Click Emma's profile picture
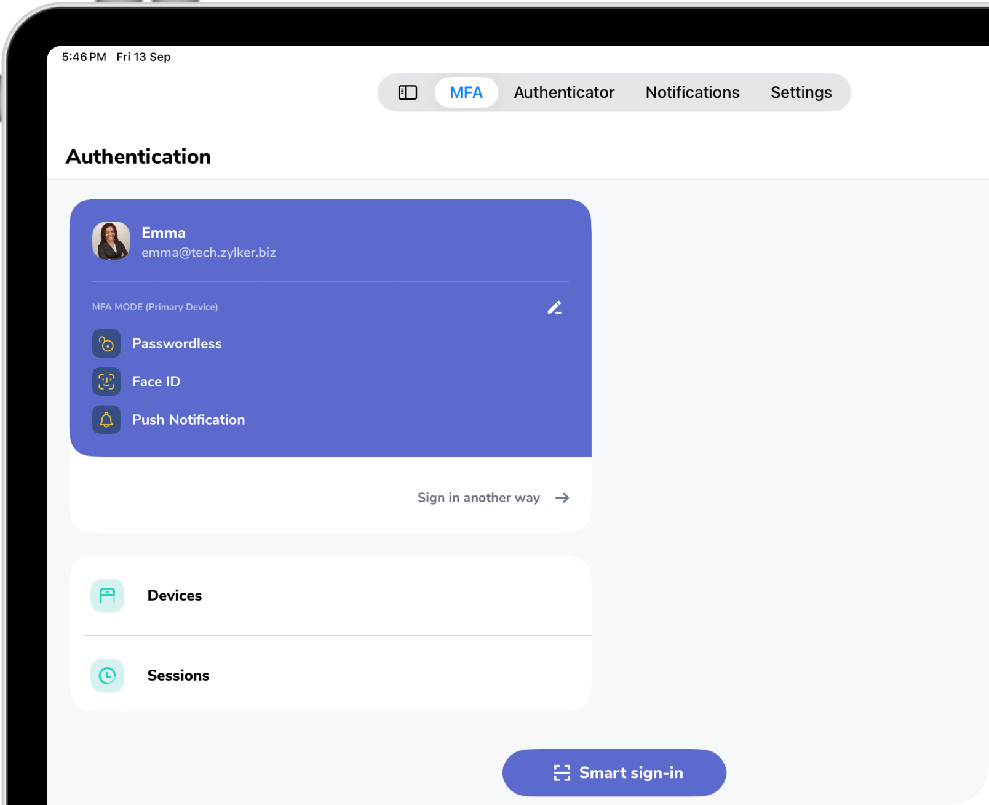The height and width of the screenshot is (805, 989). [x=111, y=241]
